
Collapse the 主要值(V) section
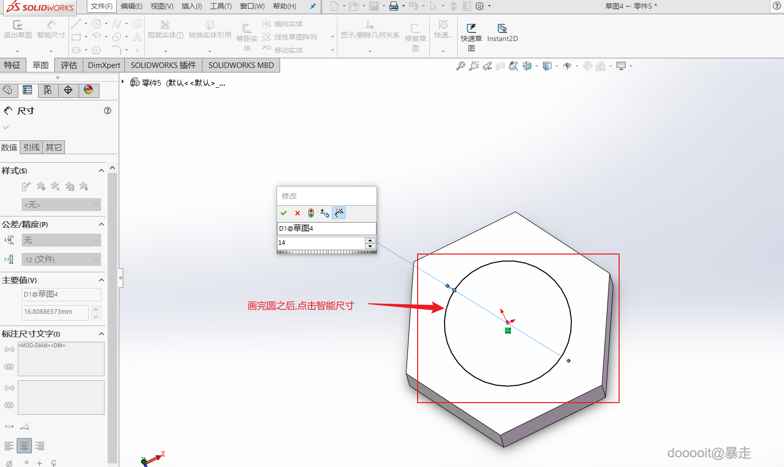101,280
